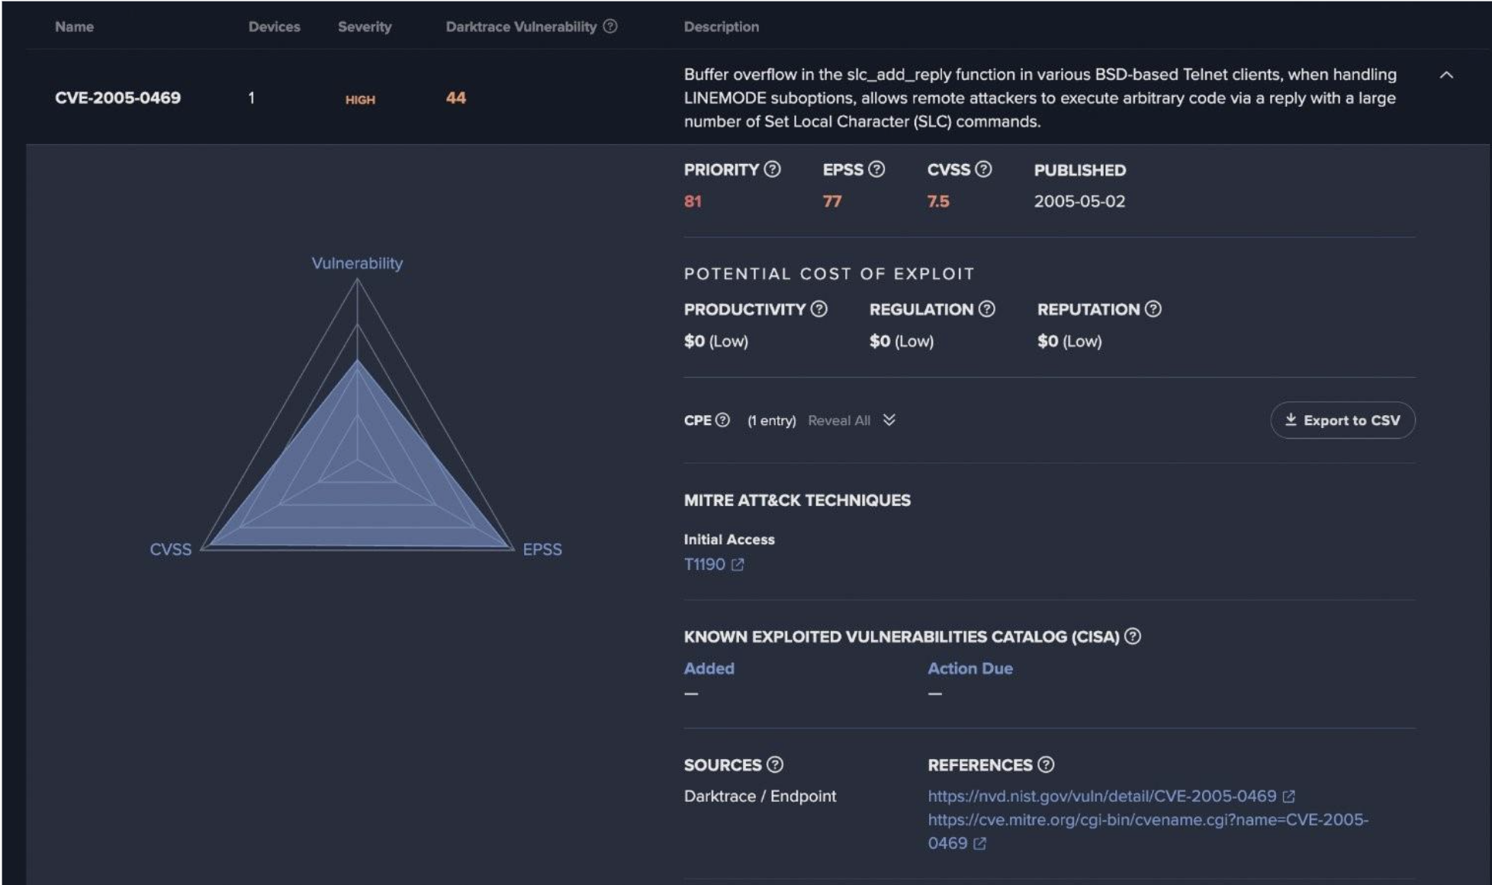1492x885 pixels.
Task: Click the Sources question mark icon
Action: click(x=776, y=765)
